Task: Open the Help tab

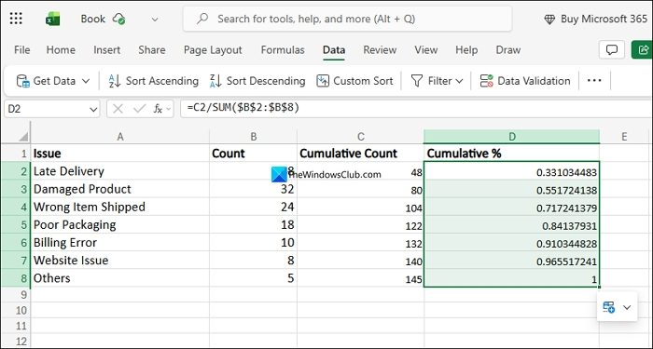Action: tap(466, 50)
